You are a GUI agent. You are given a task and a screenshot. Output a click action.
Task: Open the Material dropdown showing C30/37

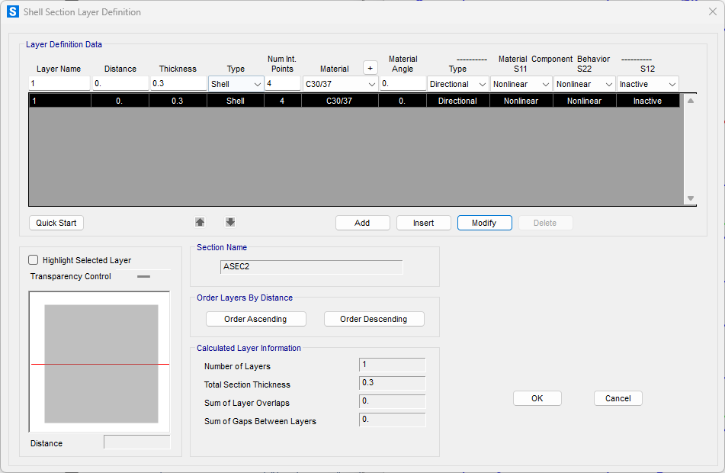pyautogui.click(x=371, y=83)
